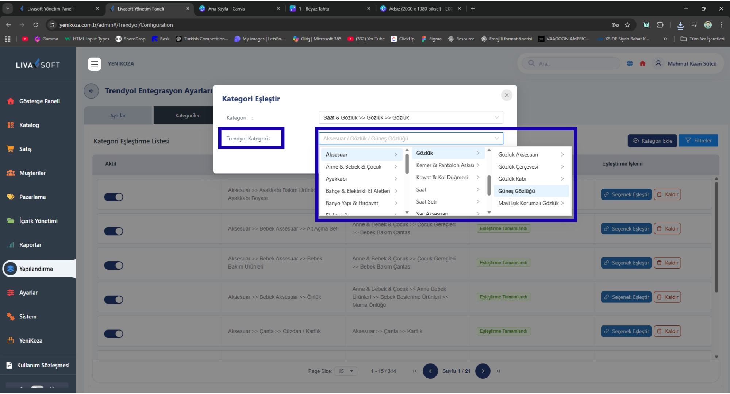The width and height of the screenshot is (730, 394).
Task: Click the globe language icon in the header
Action: point(630,63)
